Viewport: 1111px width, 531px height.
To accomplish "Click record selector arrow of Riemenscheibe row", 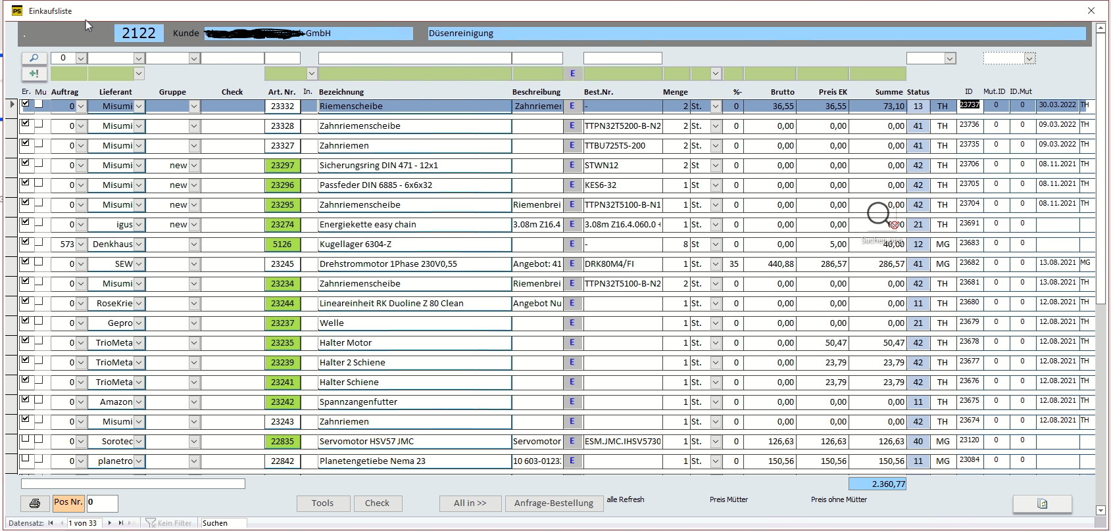I will (12, 104).
